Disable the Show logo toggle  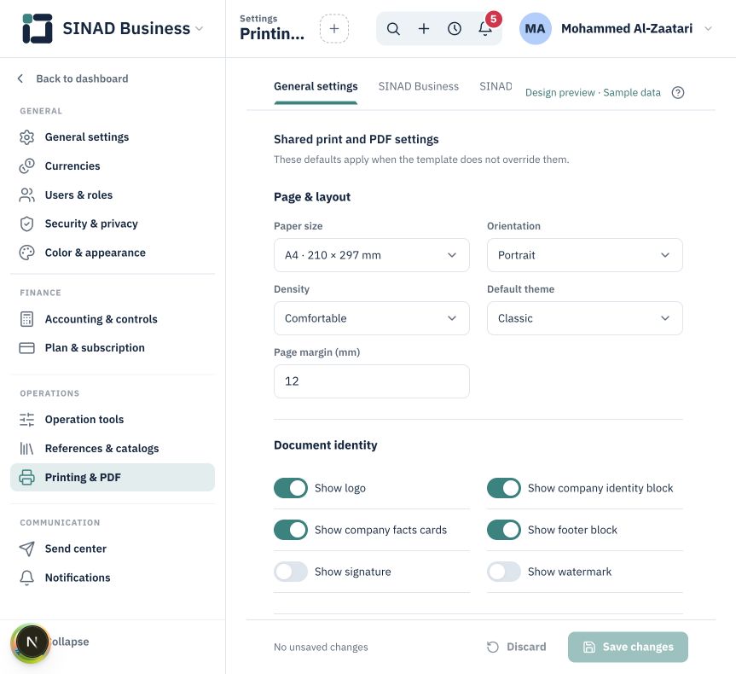pos(291,488)
